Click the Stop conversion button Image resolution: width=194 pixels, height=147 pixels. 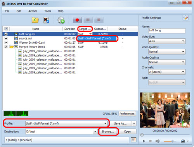click(x=99, y=20)
